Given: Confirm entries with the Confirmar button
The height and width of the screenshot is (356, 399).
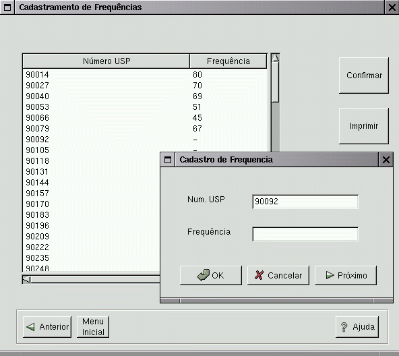Looking at the screenshot, I should point(364,76).
